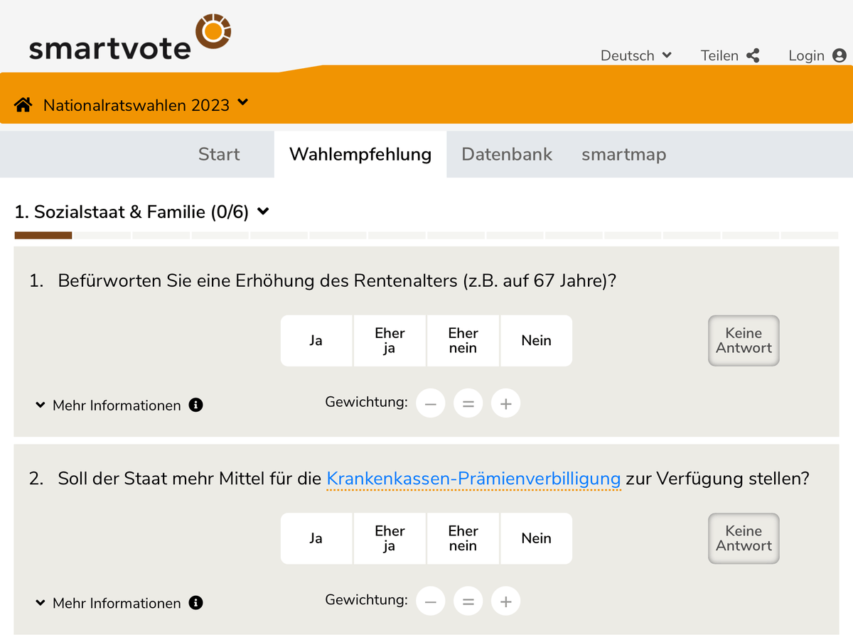Expand the Nationalratswahlen 2023 dropdown
The image size is (853, 637).
tap(242, 103)
